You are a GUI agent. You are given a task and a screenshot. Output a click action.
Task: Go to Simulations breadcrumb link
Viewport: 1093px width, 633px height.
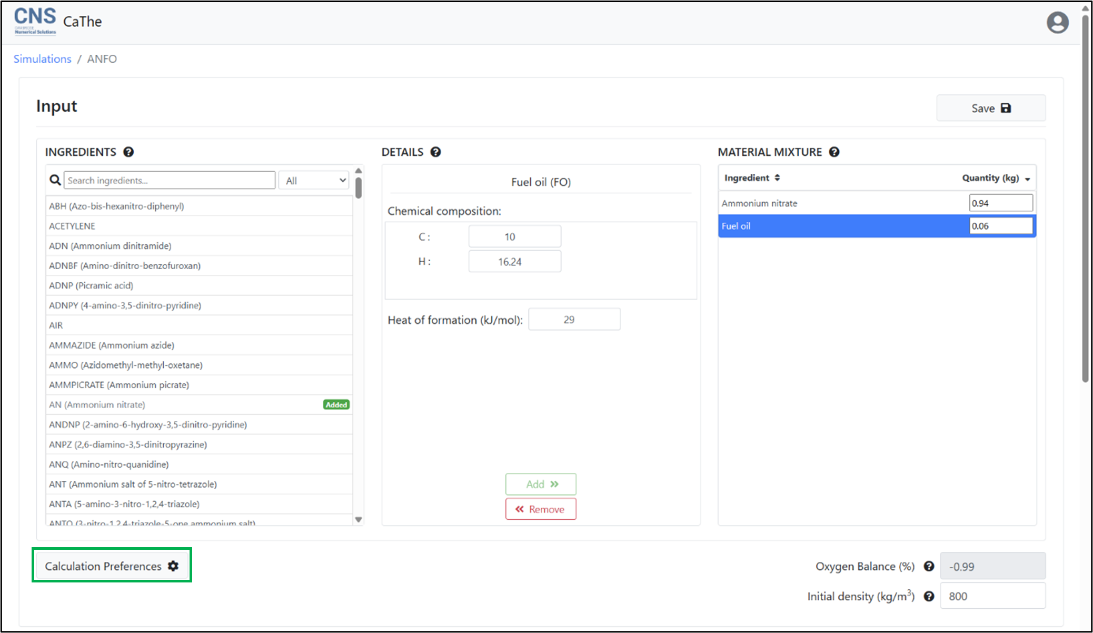42,59
